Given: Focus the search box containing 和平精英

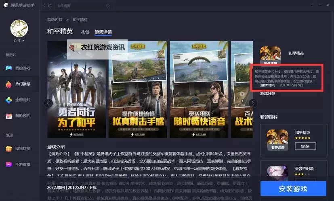Looking at the screenshot, I should click(83, 6).
